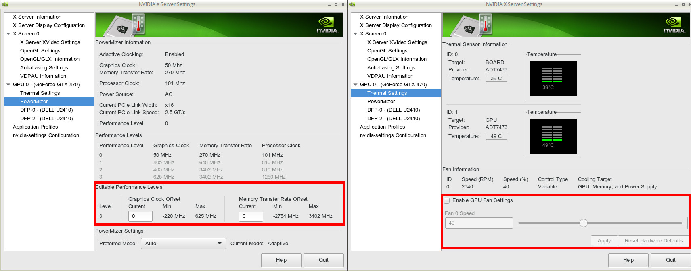Screen dimensions: 691x271
Task: Open X Server Display Configuration in left window
Action: pyautogui.click(x=49, y=25)
